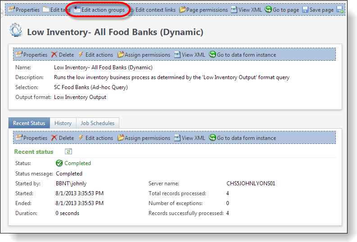Click Edit actions lightning icon in summary section
The image size is (357, 242).
[81, 55]
